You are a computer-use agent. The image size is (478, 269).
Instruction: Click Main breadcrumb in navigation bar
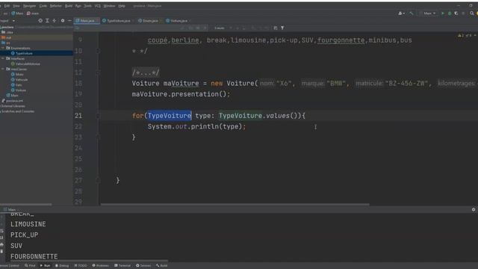coord(17,13)
